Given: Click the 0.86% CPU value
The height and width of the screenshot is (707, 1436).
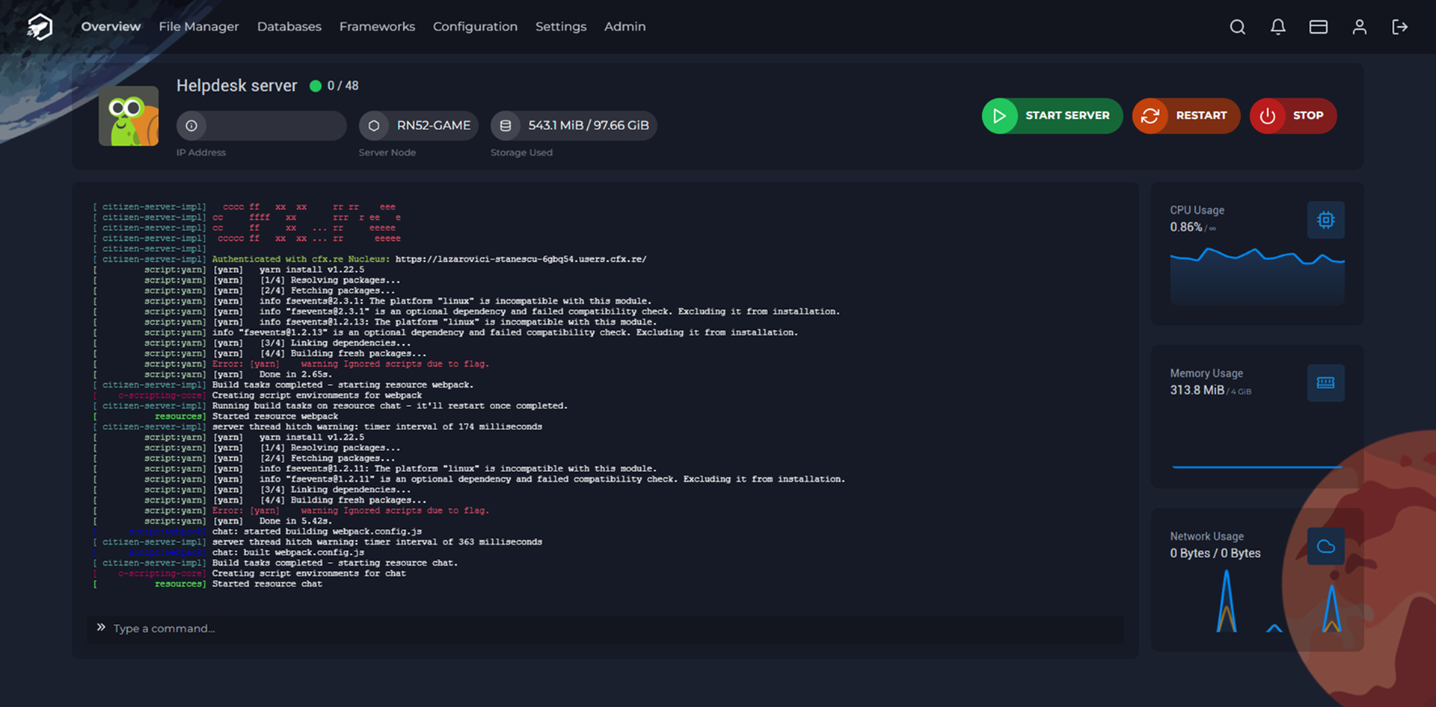Looking at the screenshot, I should pos(1186,227).
